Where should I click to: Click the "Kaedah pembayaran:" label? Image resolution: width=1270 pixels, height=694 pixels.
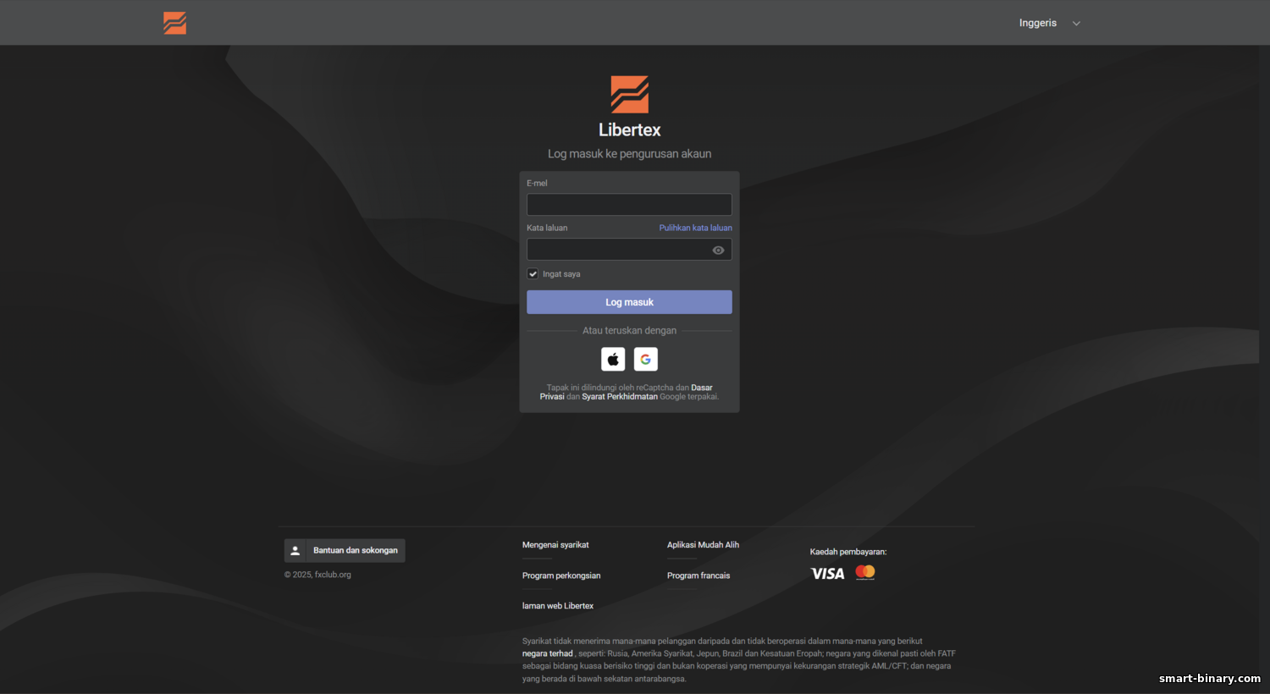pyautogui.click(x=848, y=552)
